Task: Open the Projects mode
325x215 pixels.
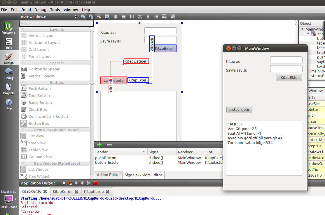Action: (x=9, y=89)
